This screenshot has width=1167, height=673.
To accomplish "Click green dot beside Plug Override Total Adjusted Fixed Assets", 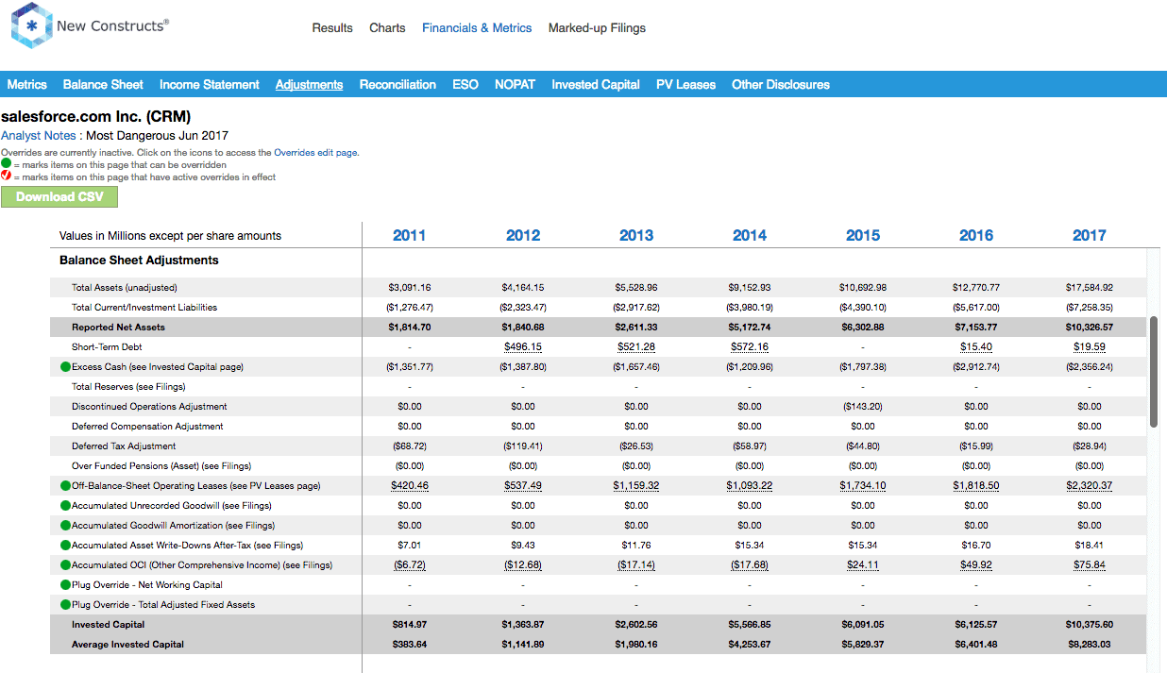I will click(x=65, y=605).
